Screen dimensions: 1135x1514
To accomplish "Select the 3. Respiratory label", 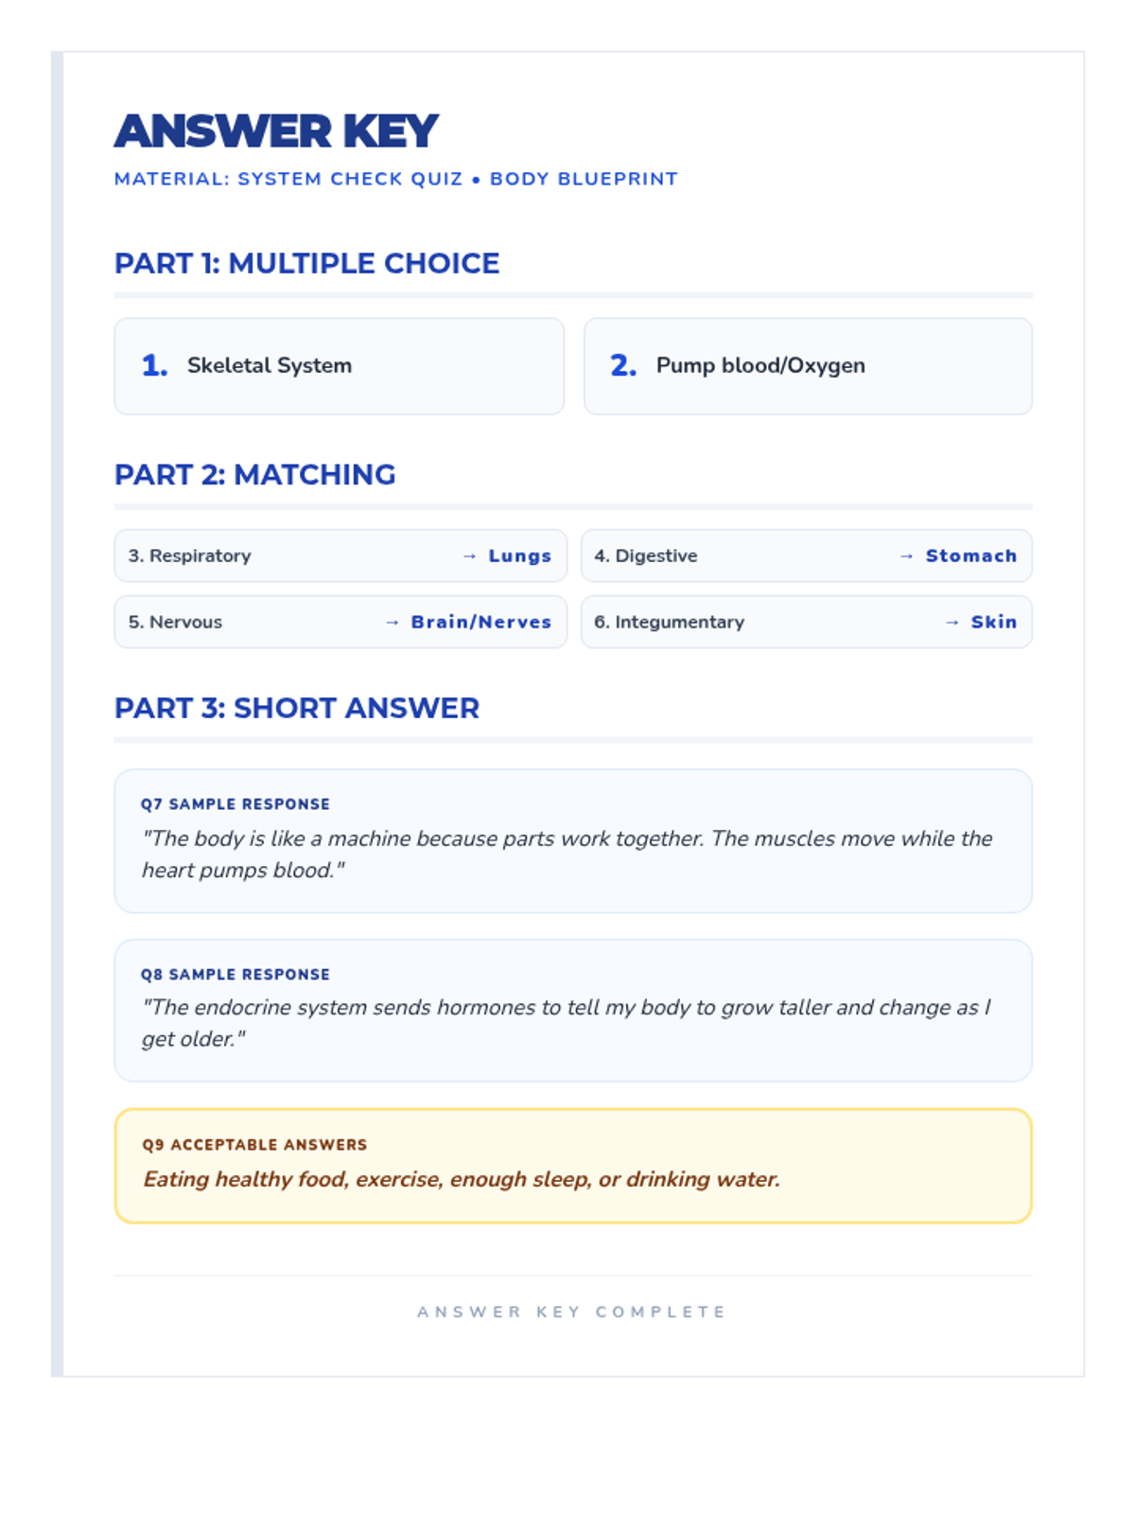I will click(x=190, y=556).
